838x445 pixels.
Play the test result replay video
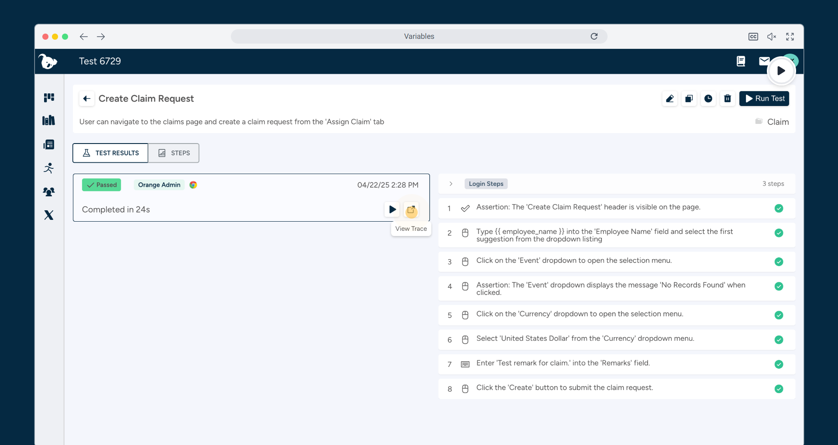point(392,210)
